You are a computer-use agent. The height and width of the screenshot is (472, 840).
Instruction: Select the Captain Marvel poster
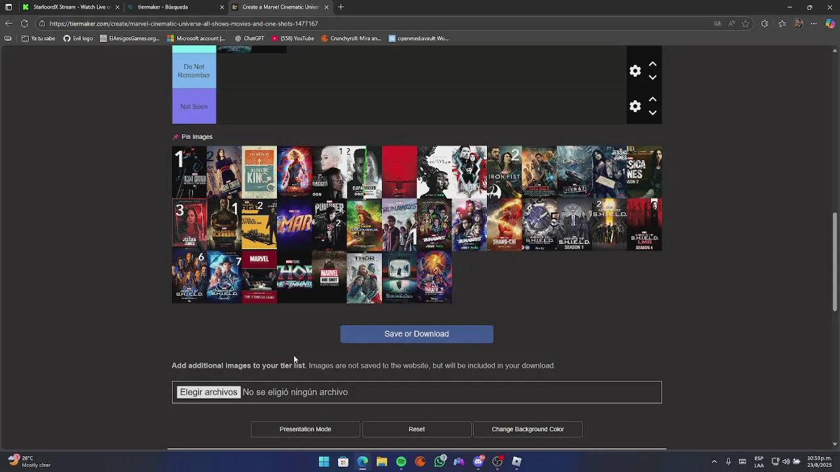coord(294,172)
